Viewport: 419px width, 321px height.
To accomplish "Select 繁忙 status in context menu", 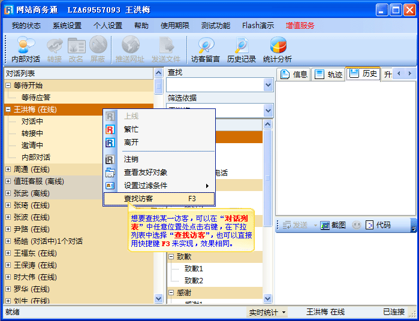I will coord(131,129).
